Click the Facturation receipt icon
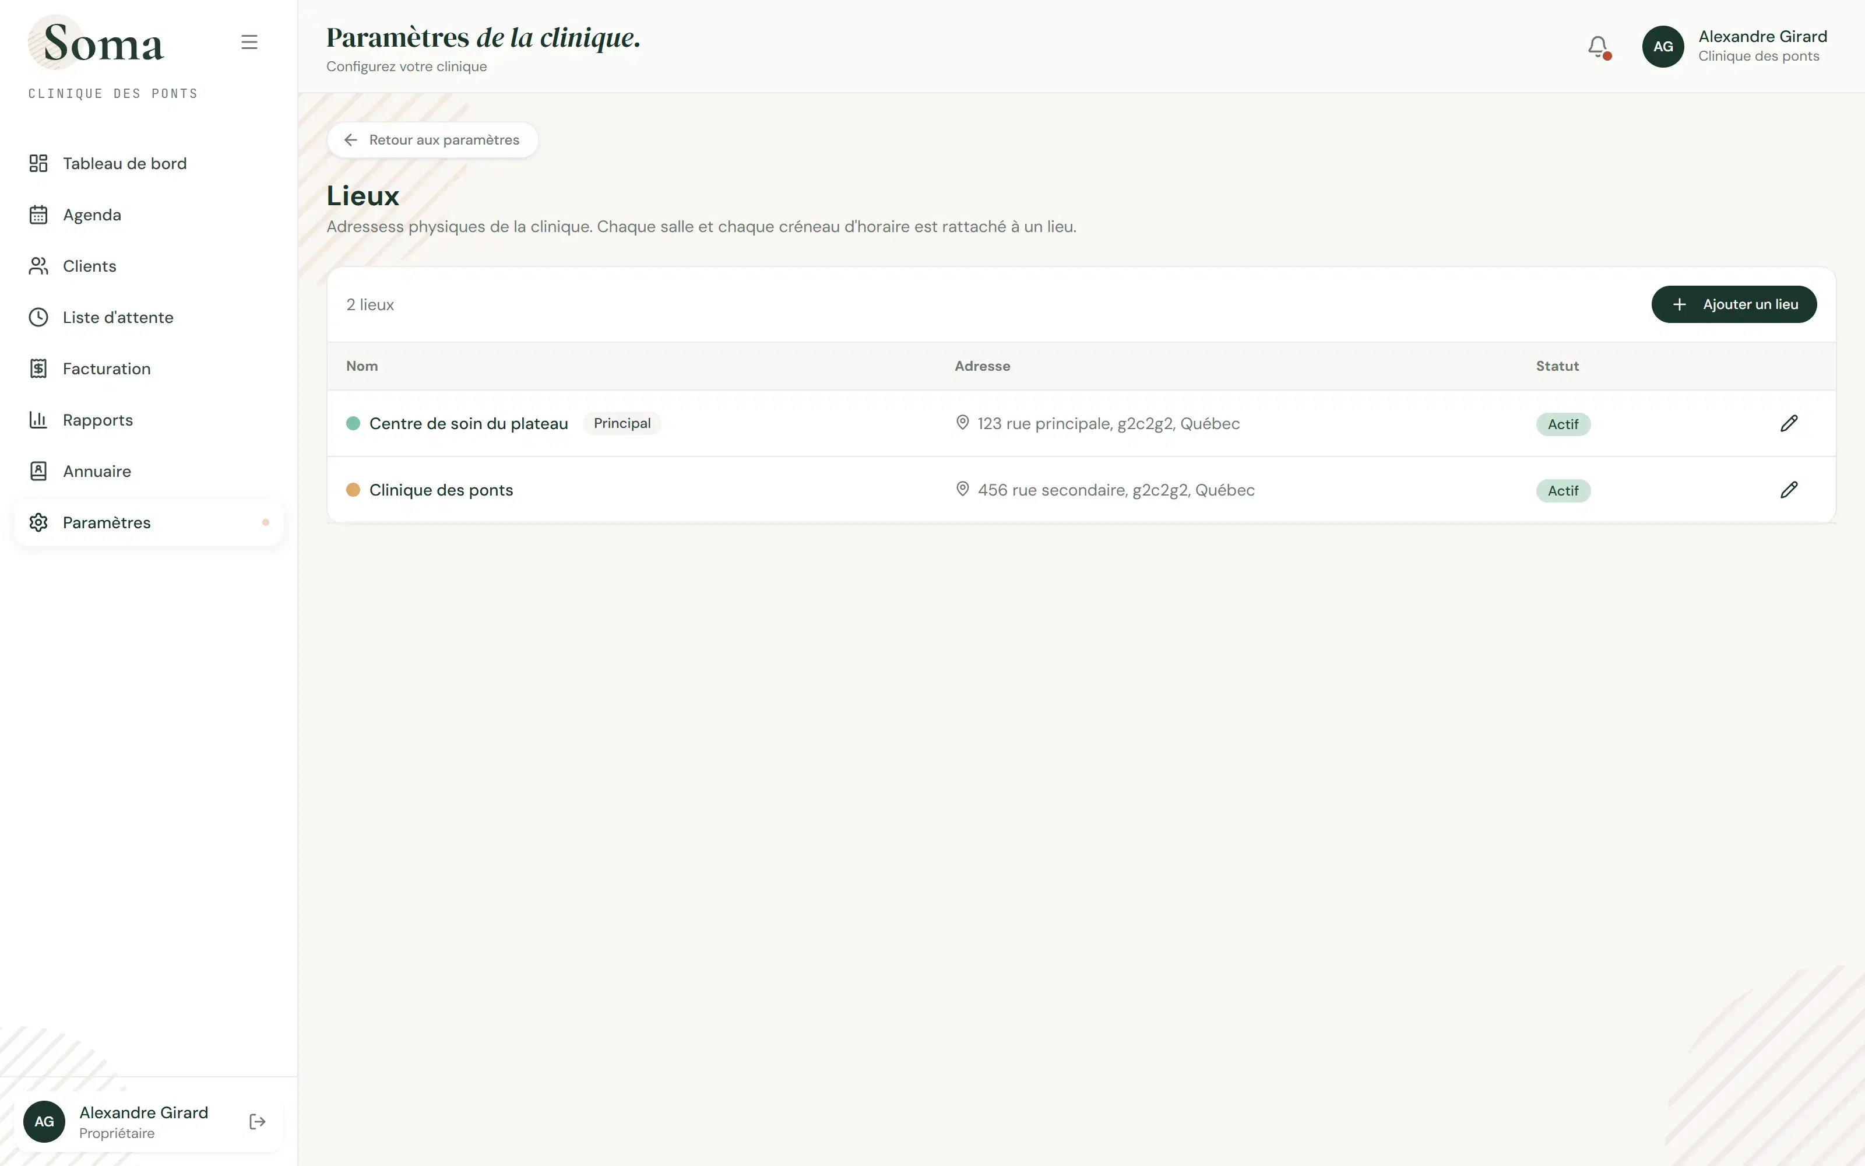 [38, 368]
